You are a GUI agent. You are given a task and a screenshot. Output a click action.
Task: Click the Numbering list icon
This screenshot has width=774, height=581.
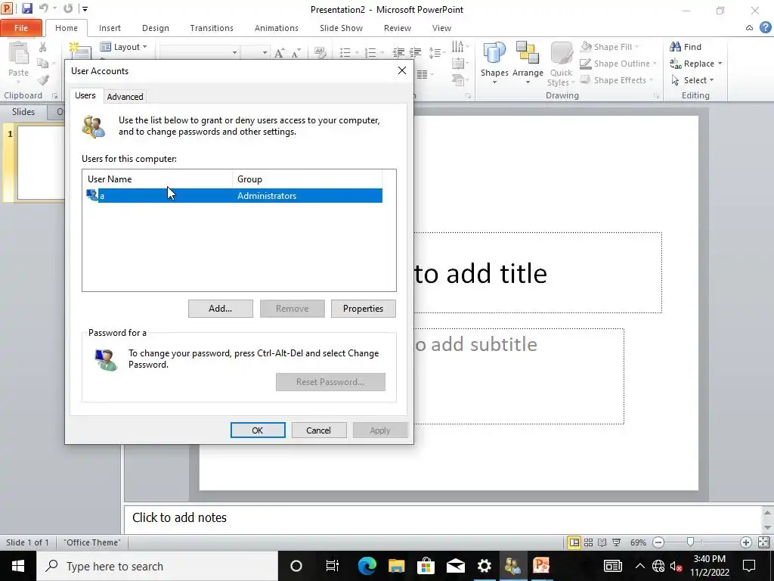[370, 52]
